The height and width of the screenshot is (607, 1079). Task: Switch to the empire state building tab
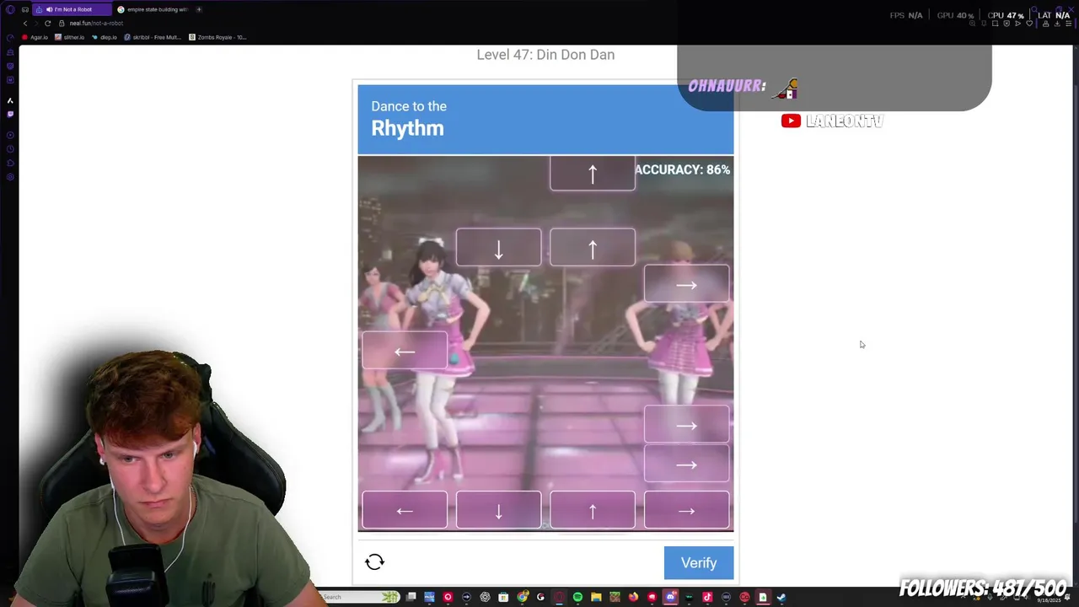(152, 9)
